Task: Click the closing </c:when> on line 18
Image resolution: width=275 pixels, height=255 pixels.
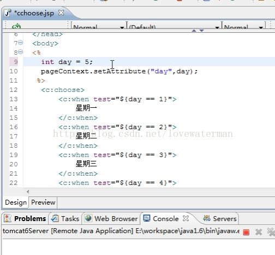Action: pyautogui.click(x=78, y=146)
